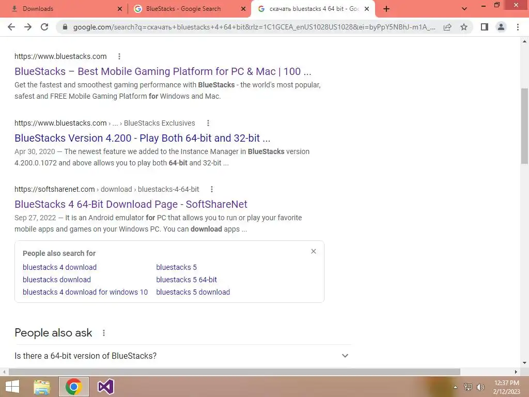Open more options for softsharenet.com result
This screenshot has width=529, height=397.
pyautogui.click(x=212, y=189)
